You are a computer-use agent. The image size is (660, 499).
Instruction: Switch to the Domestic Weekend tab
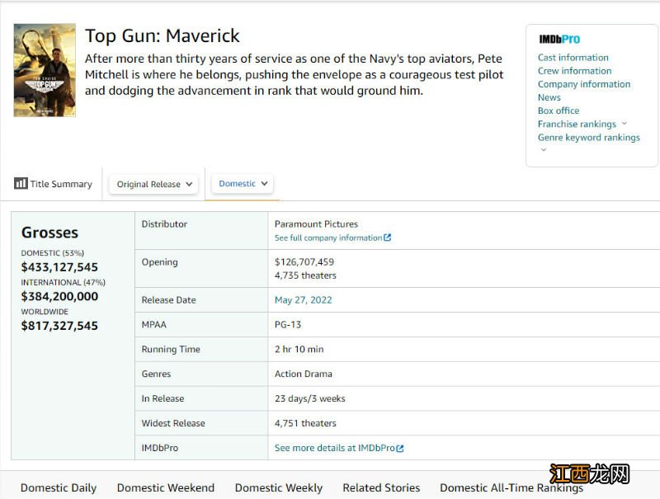(x=166, y=487)
